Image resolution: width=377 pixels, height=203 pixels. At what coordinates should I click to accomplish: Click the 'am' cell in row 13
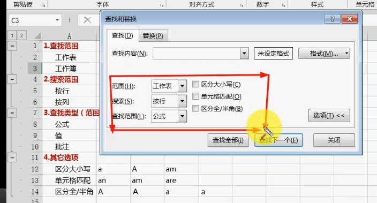147,181
